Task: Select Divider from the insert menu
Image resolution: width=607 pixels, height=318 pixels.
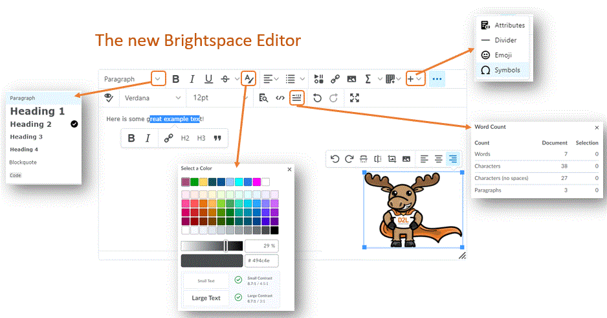Action: click(502, 40)
